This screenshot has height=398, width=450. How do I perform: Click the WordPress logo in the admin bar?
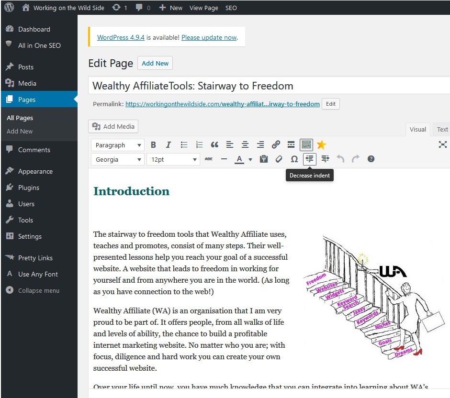(x=9, y=7)
